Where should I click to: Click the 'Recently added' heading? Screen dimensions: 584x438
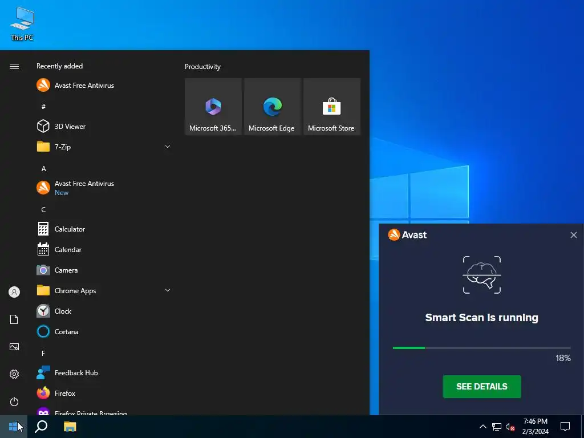coord(59,66)
